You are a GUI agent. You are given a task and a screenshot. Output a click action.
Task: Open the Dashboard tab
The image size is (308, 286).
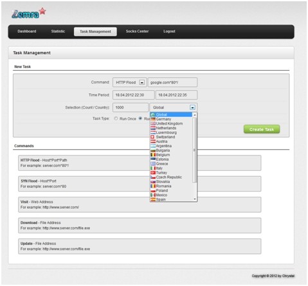27,31
